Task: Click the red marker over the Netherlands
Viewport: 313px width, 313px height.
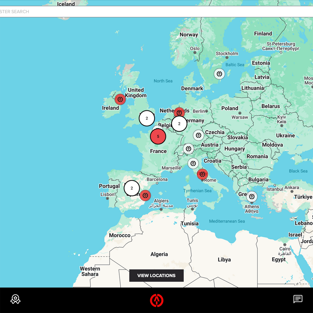Action: coord(179,112)
